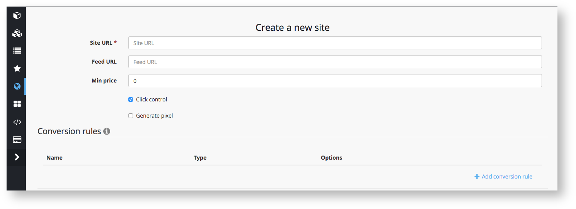Click the single cube icon in sidebar
576x209 pixels.
17,16
